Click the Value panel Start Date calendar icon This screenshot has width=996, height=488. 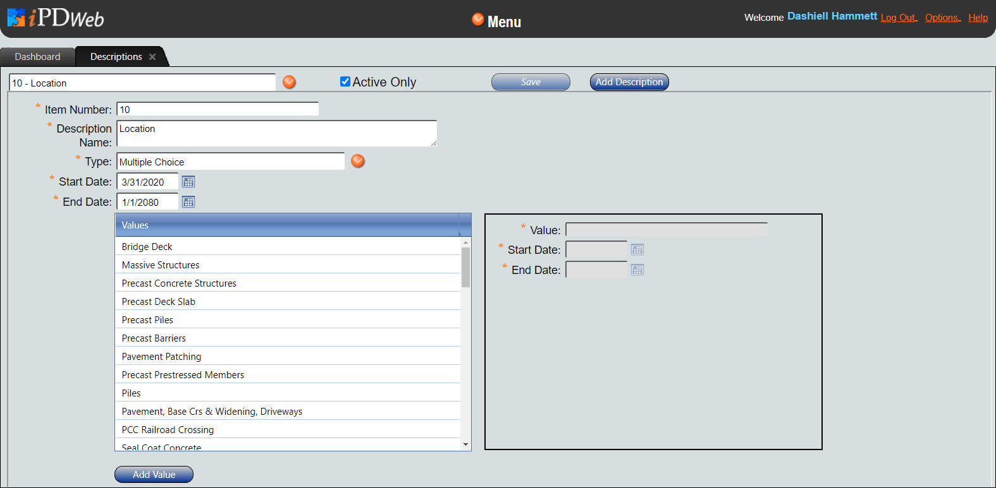(x=637, y=250)
